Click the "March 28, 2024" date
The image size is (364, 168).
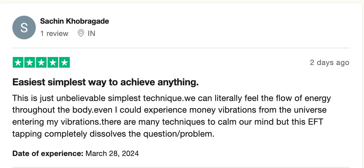point(112,154)
